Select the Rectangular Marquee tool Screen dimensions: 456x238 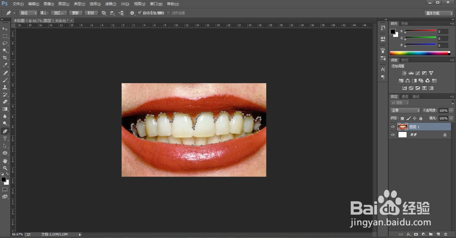(x=5, y=36)
